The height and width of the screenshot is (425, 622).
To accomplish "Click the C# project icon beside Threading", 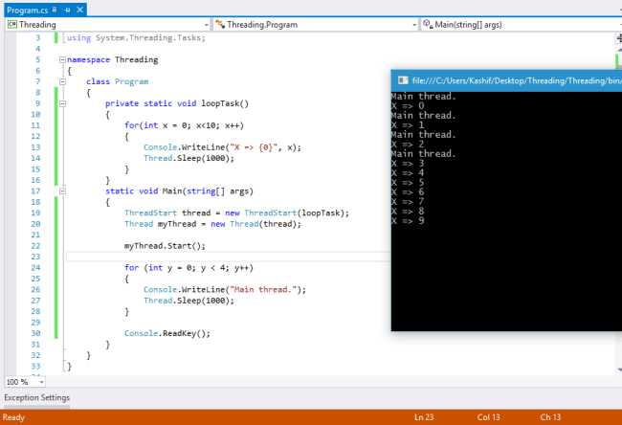I will tap(11, 24).
